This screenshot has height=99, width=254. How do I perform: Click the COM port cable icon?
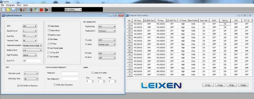tap(25, 10)
